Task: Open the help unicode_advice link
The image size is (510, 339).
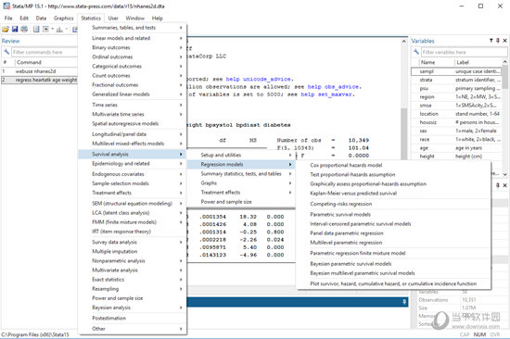Action: 259,79
